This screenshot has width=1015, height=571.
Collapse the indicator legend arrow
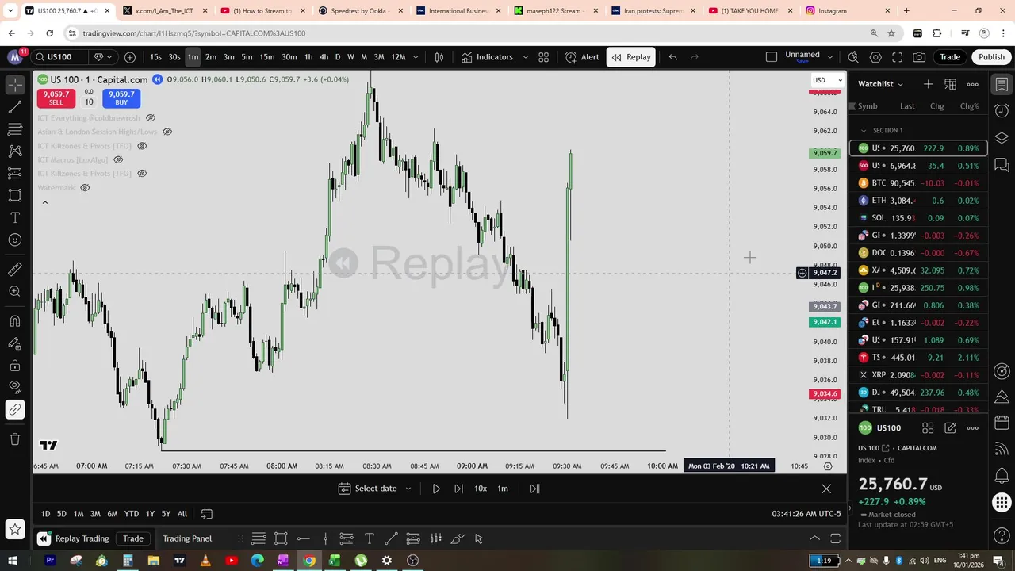(x=45, y=203)
